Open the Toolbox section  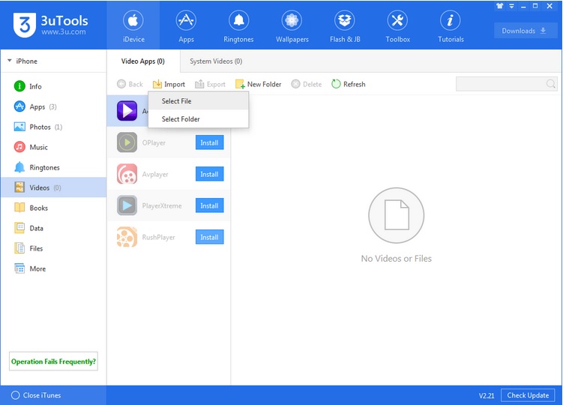[x=397, y=26]
